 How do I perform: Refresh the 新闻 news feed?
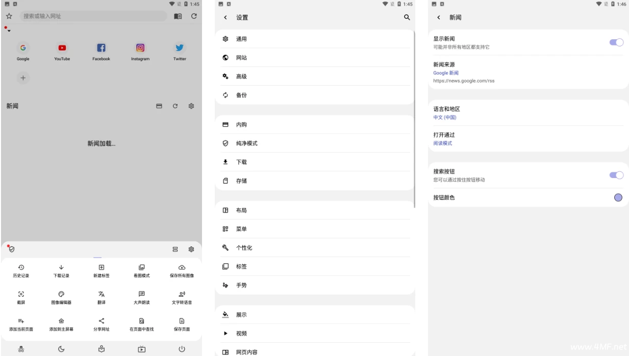click(x=175, y=106)
